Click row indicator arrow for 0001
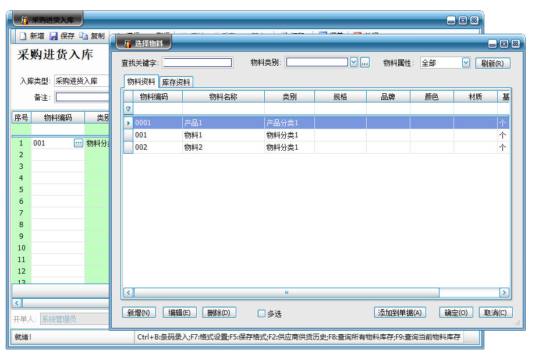This screenshot has height=361, width=553. click(129, 123)
